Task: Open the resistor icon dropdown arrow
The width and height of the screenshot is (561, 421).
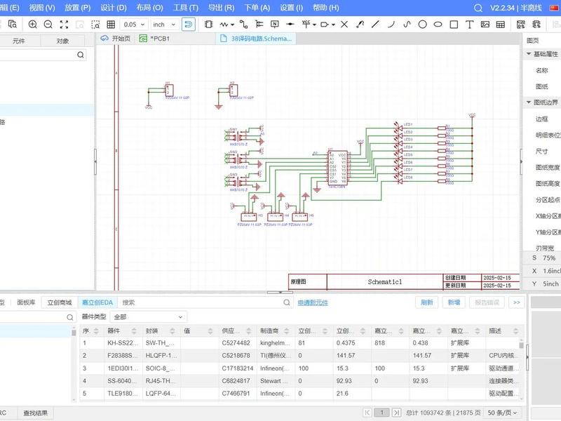Action: pyautogui.click(x=233, y=25)
